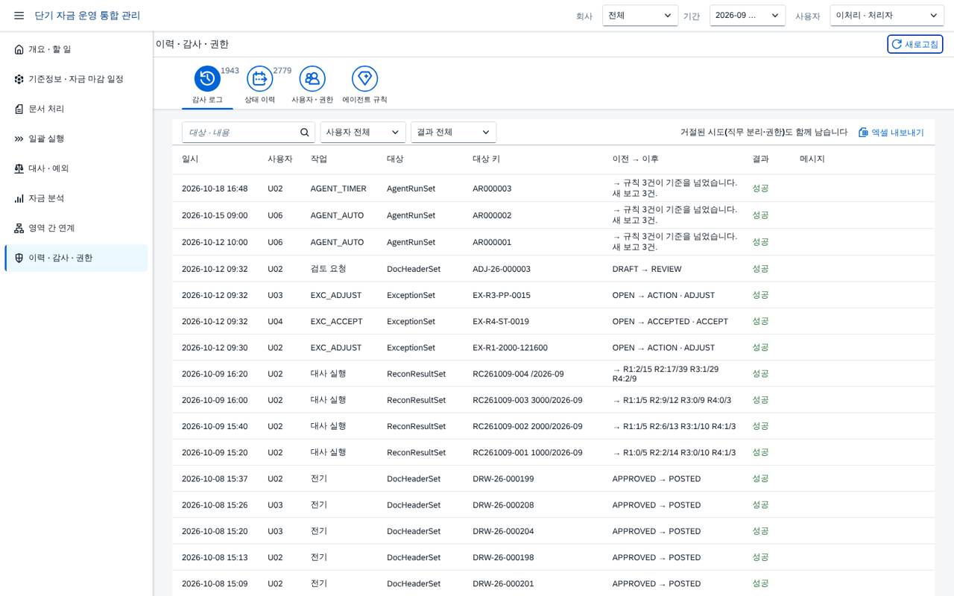Click the search magnifier icon
The image size is (954, 596).
305,133
